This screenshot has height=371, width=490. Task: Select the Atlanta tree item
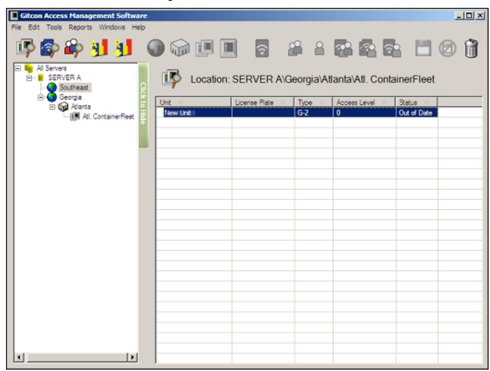(x=81, y=107)
